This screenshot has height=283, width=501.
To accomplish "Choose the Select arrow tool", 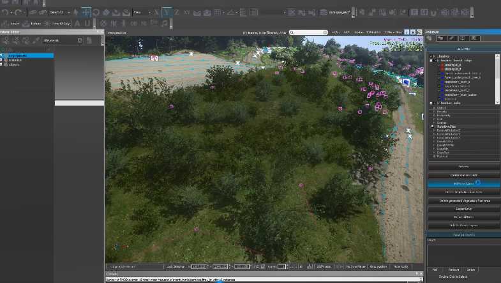I will click(76, 13).
